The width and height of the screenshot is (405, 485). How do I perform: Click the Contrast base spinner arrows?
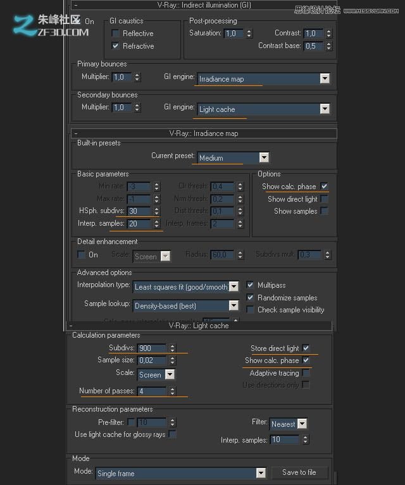(328, 46)
